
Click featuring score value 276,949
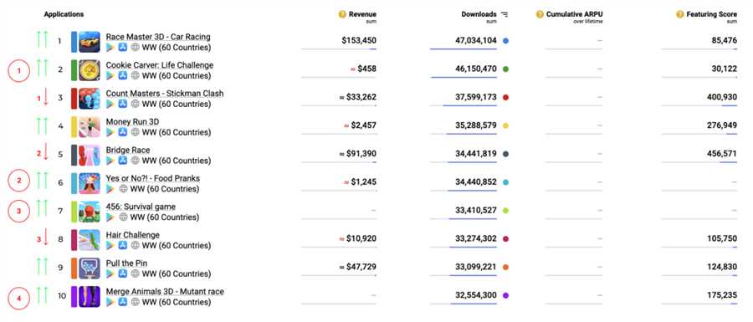(x=722, y=125)
